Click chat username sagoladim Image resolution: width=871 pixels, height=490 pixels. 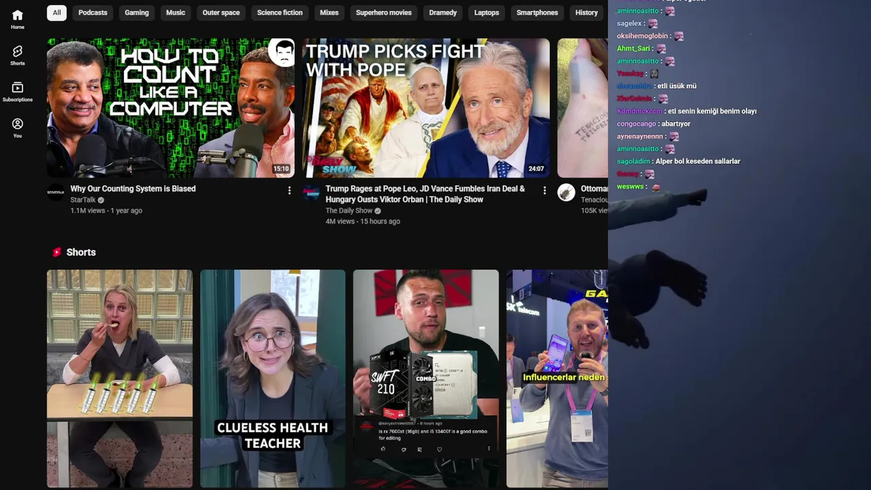[634, 161]
